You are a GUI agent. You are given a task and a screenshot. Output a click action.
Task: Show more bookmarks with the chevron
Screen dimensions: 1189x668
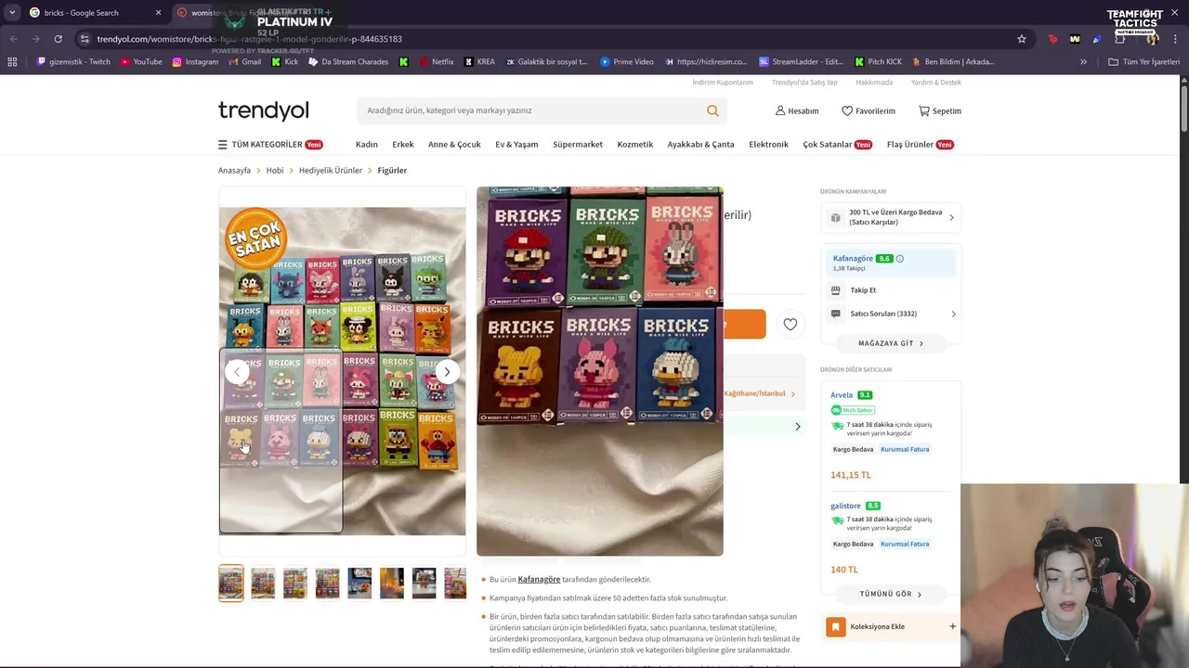point(1083,61)
